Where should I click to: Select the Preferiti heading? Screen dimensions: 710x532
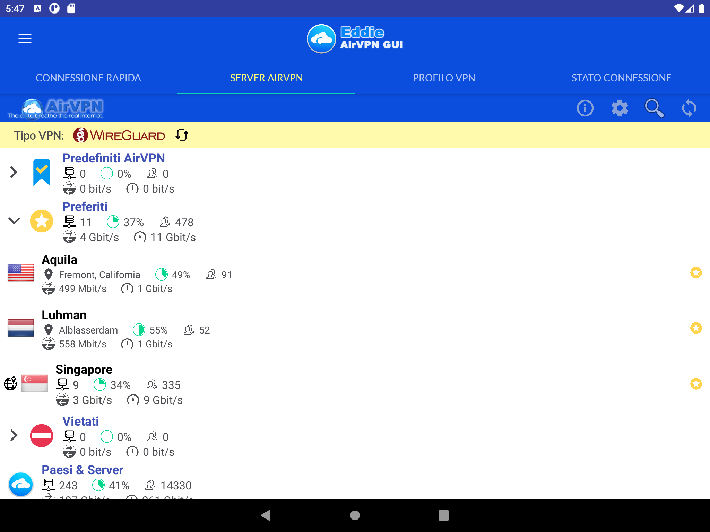[x=85, y=207]
